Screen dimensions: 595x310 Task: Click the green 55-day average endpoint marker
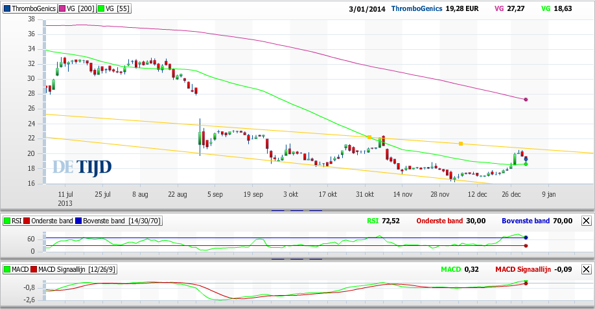[526, 164]
